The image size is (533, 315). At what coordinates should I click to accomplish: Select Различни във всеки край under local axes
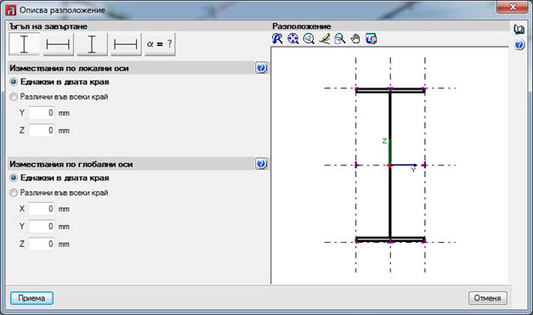click(59, 97)
